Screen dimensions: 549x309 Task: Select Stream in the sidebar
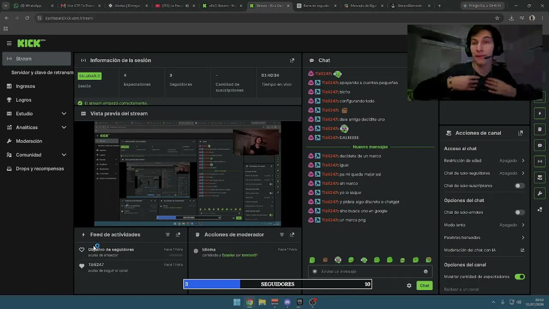36,59
